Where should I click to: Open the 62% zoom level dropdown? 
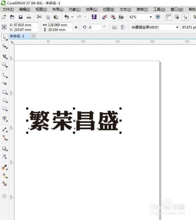tap(151, 17)
